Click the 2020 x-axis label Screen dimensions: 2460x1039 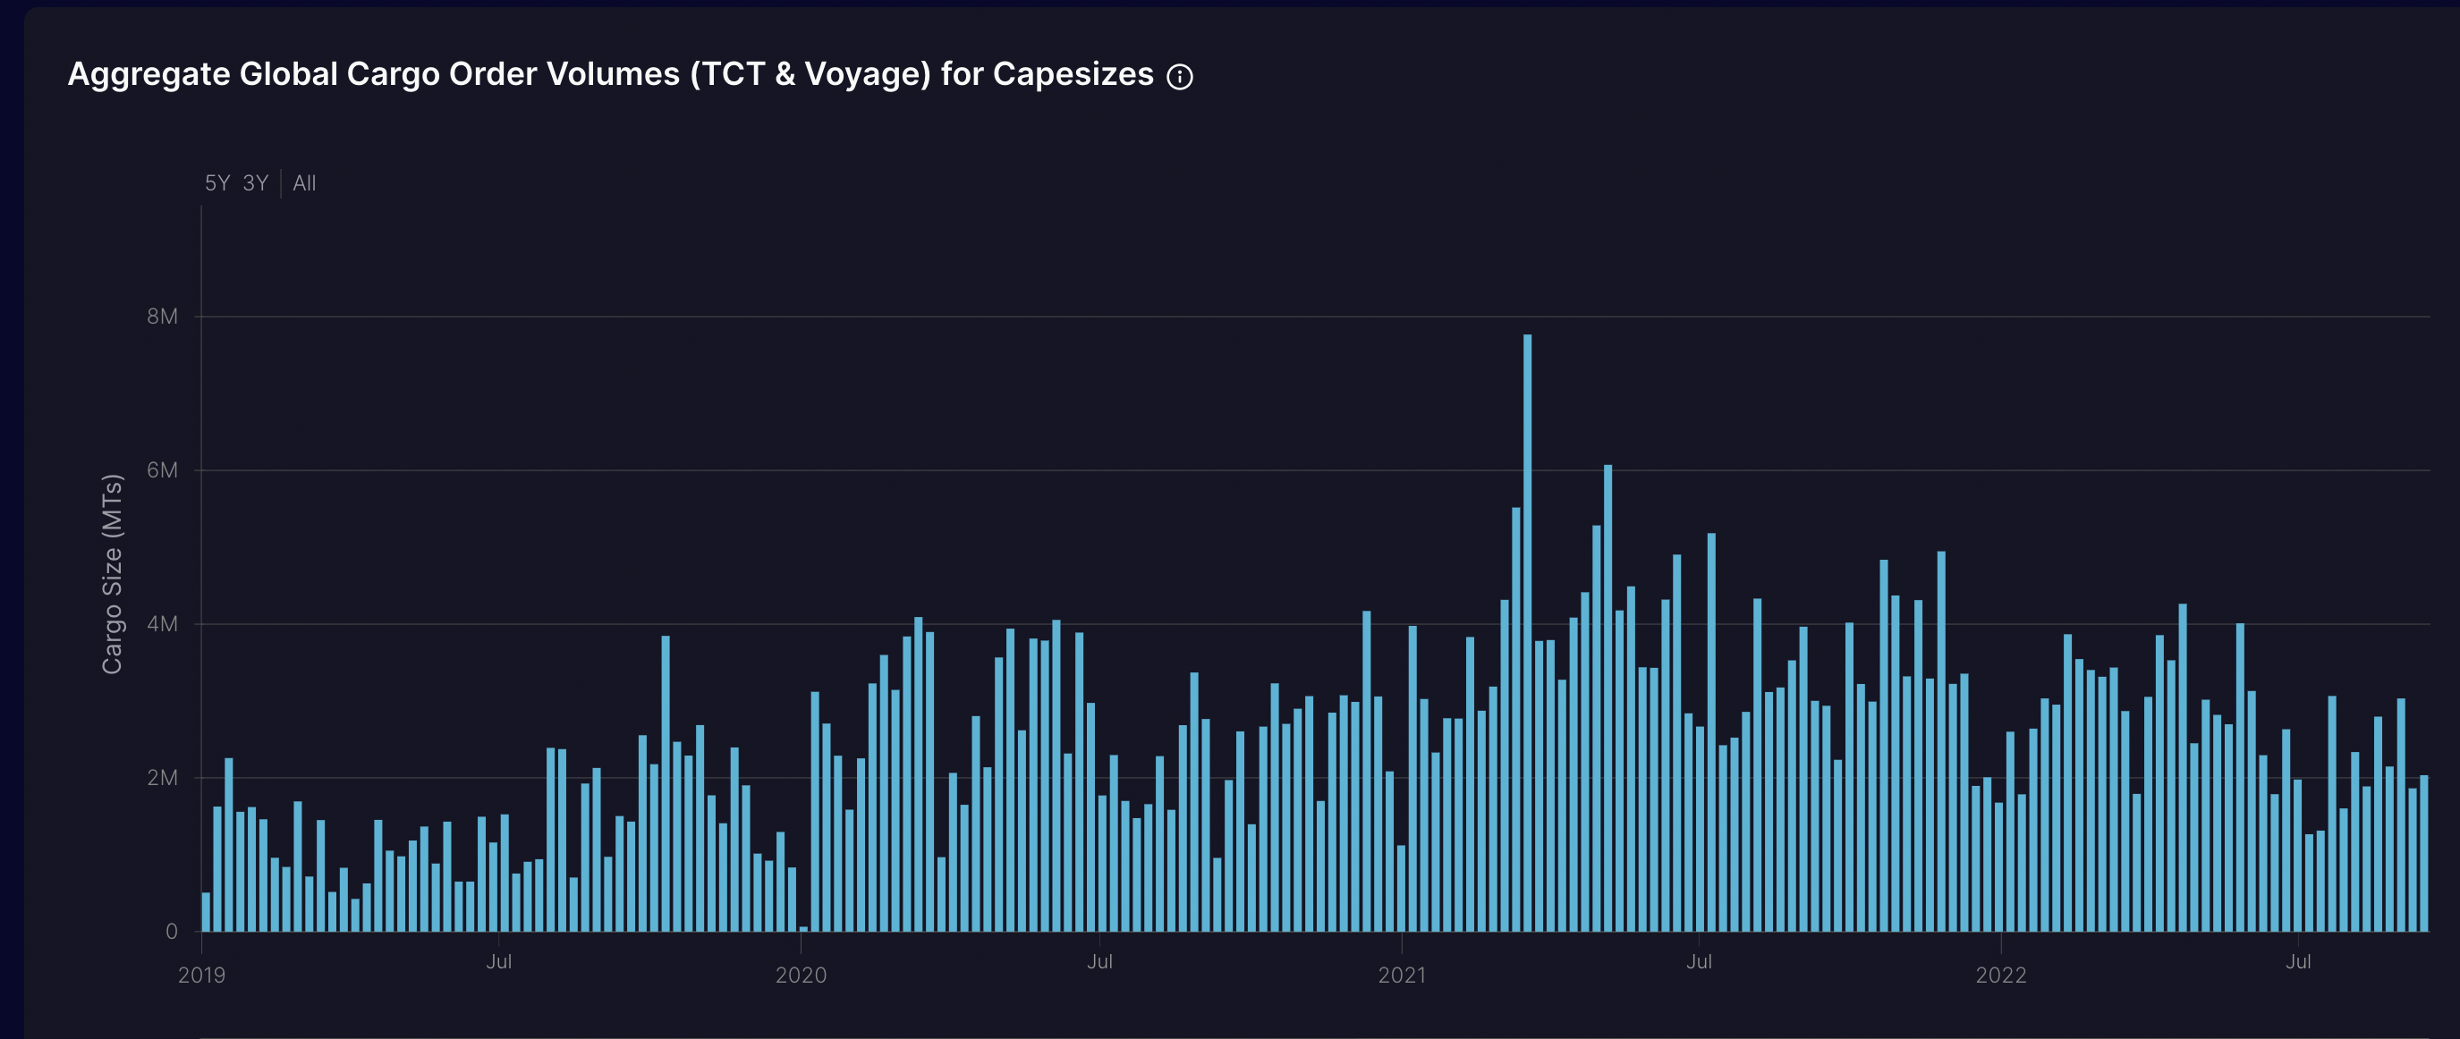[801, 975]
